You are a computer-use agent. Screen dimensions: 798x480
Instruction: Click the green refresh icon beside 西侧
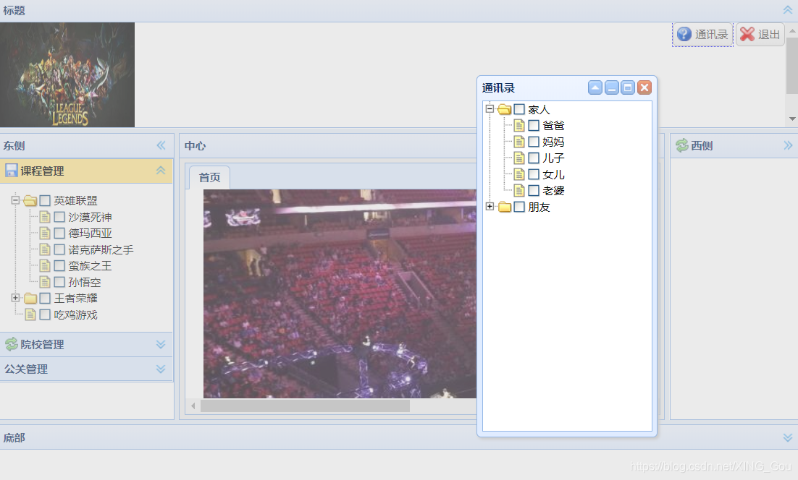click(x=682, y=145)
